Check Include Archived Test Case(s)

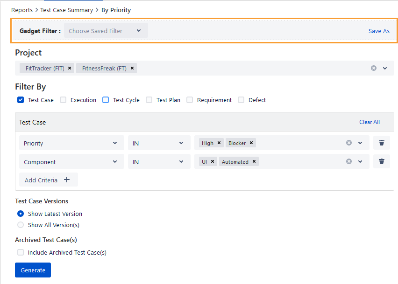(21, 252)
